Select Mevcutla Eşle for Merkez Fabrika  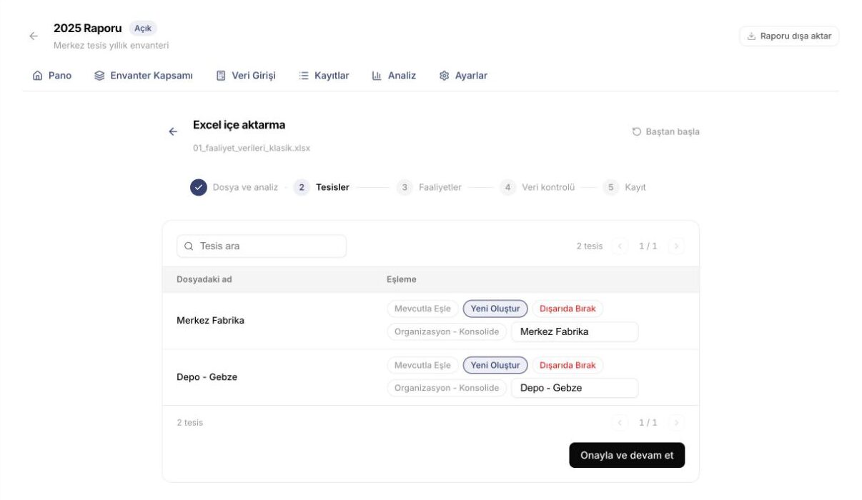(422, 309)
